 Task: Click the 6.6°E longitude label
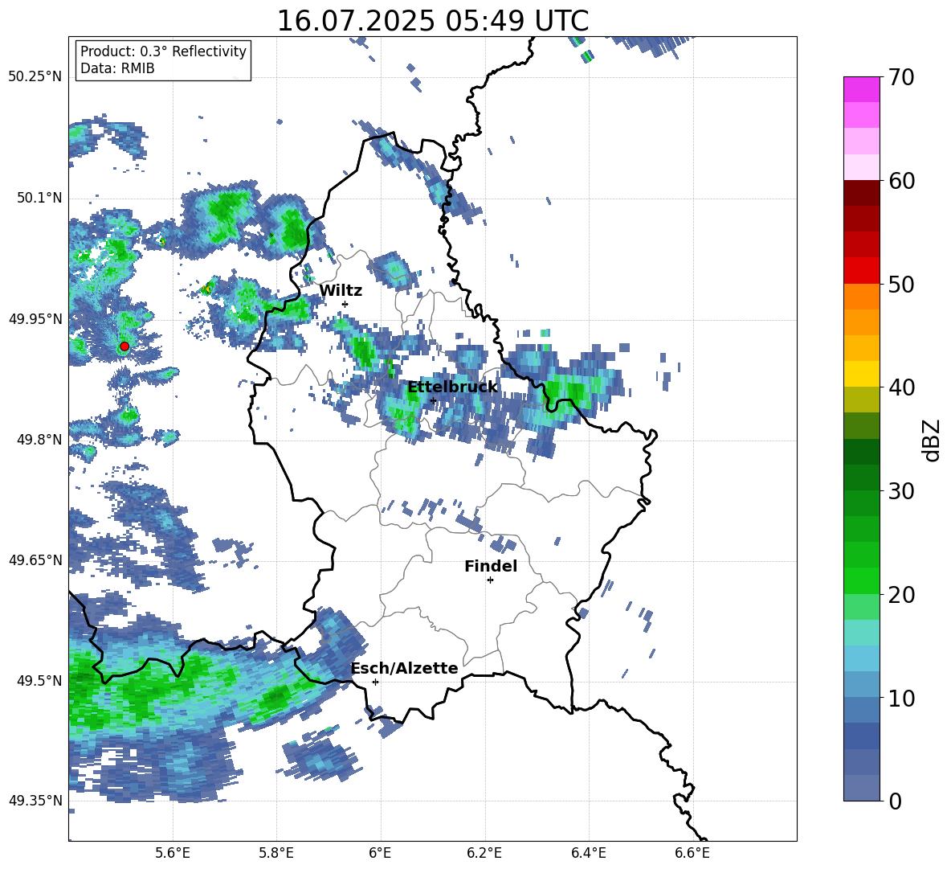(692, 853)
